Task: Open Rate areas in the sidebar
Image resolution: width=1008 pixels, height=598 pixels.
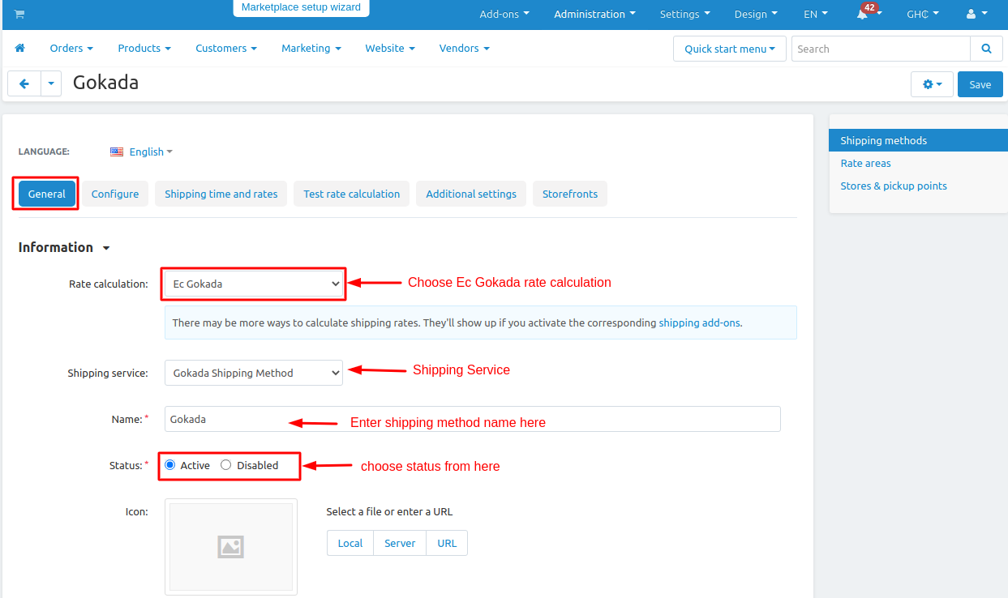Action: click(865, 163)
